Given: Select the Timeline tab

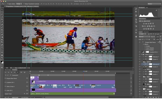Looking at the screenshot, I should click(x=15, y=70).
